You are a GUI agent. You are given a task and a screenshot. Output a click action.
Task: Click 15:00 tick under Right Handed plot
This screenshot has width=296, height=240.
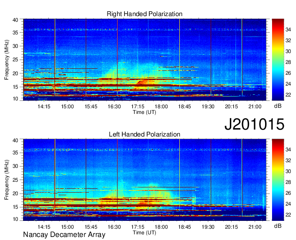(67, 107)
